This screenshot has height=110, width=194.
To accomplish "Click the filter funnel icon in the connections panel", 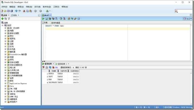I will 9,19.
